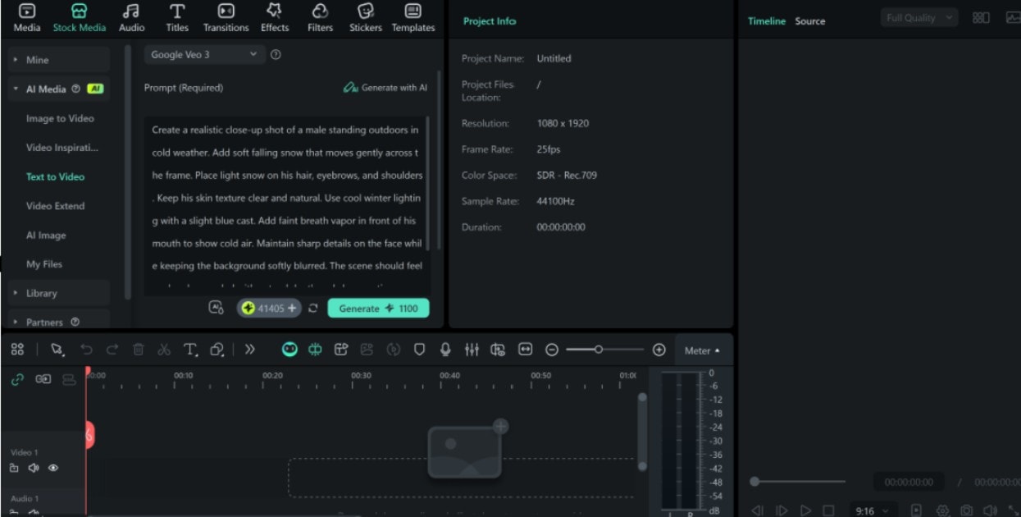
Task: Click the Stock Media icon
Action: coord(79,11)
